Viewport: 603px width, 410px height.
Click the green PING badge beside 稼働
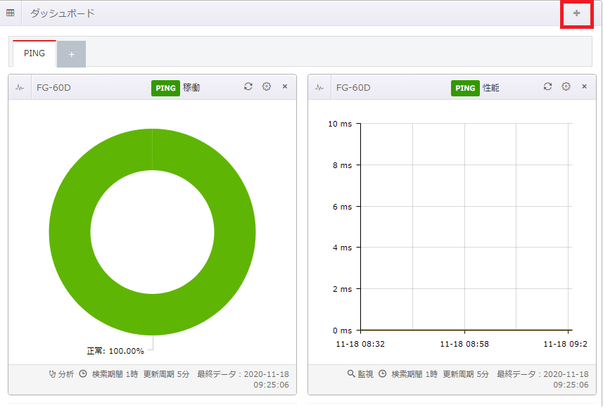click(x=165, y=88)
